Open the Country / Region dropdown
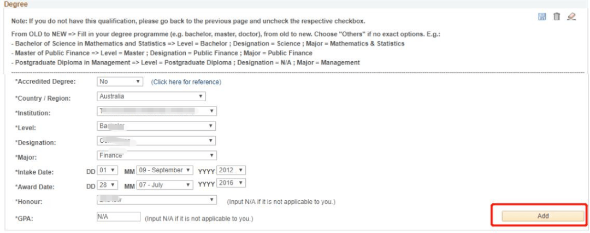Image resolution: width=590 pixels, height=233 pixels. click(151, 97)
